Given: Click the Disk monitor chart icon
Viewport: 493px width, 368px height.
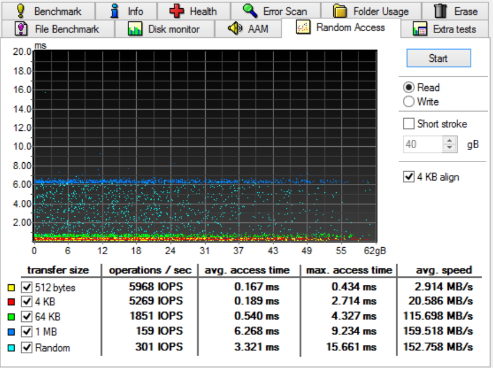Looking at the screenshot, I should (135, 29).
